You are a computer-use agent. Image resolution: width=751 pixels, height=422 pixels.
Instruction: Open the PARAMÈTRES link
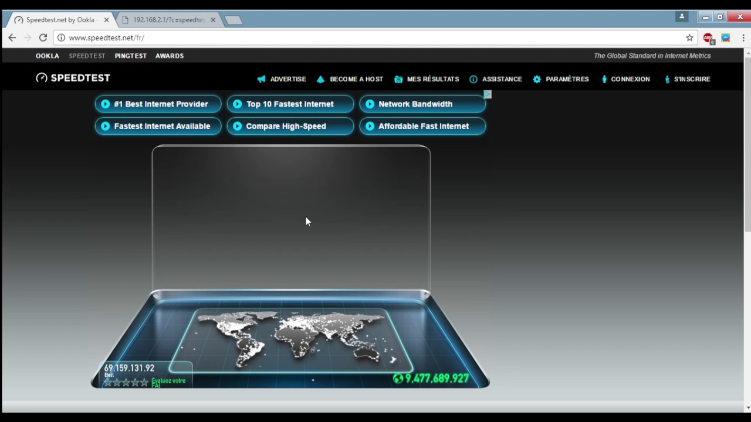point(567,79)
